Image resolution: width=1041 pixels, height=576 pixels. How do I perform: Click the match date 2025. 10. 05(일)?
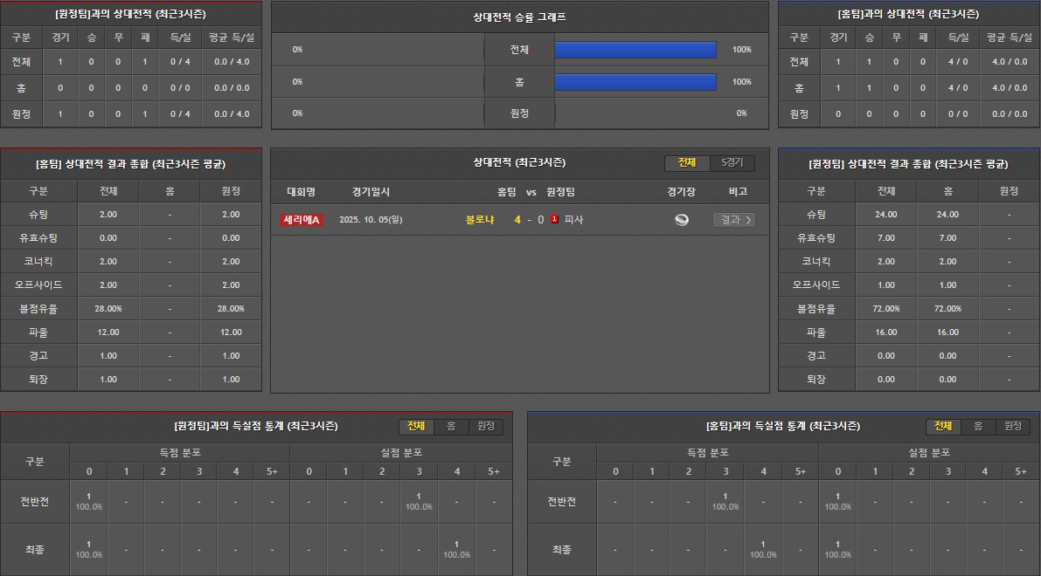pos(371,220)
